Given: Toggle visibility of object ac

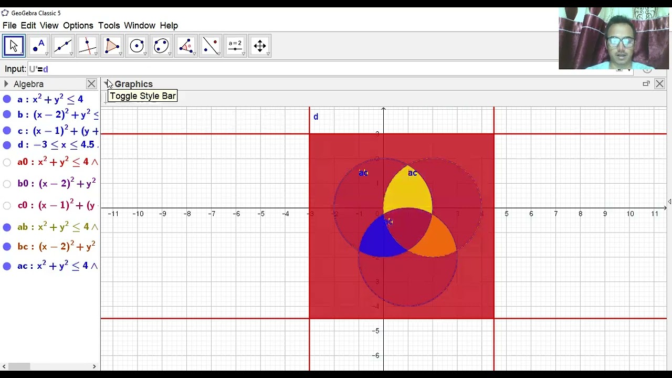Looking at the screenshot, I should click(7, 266).
